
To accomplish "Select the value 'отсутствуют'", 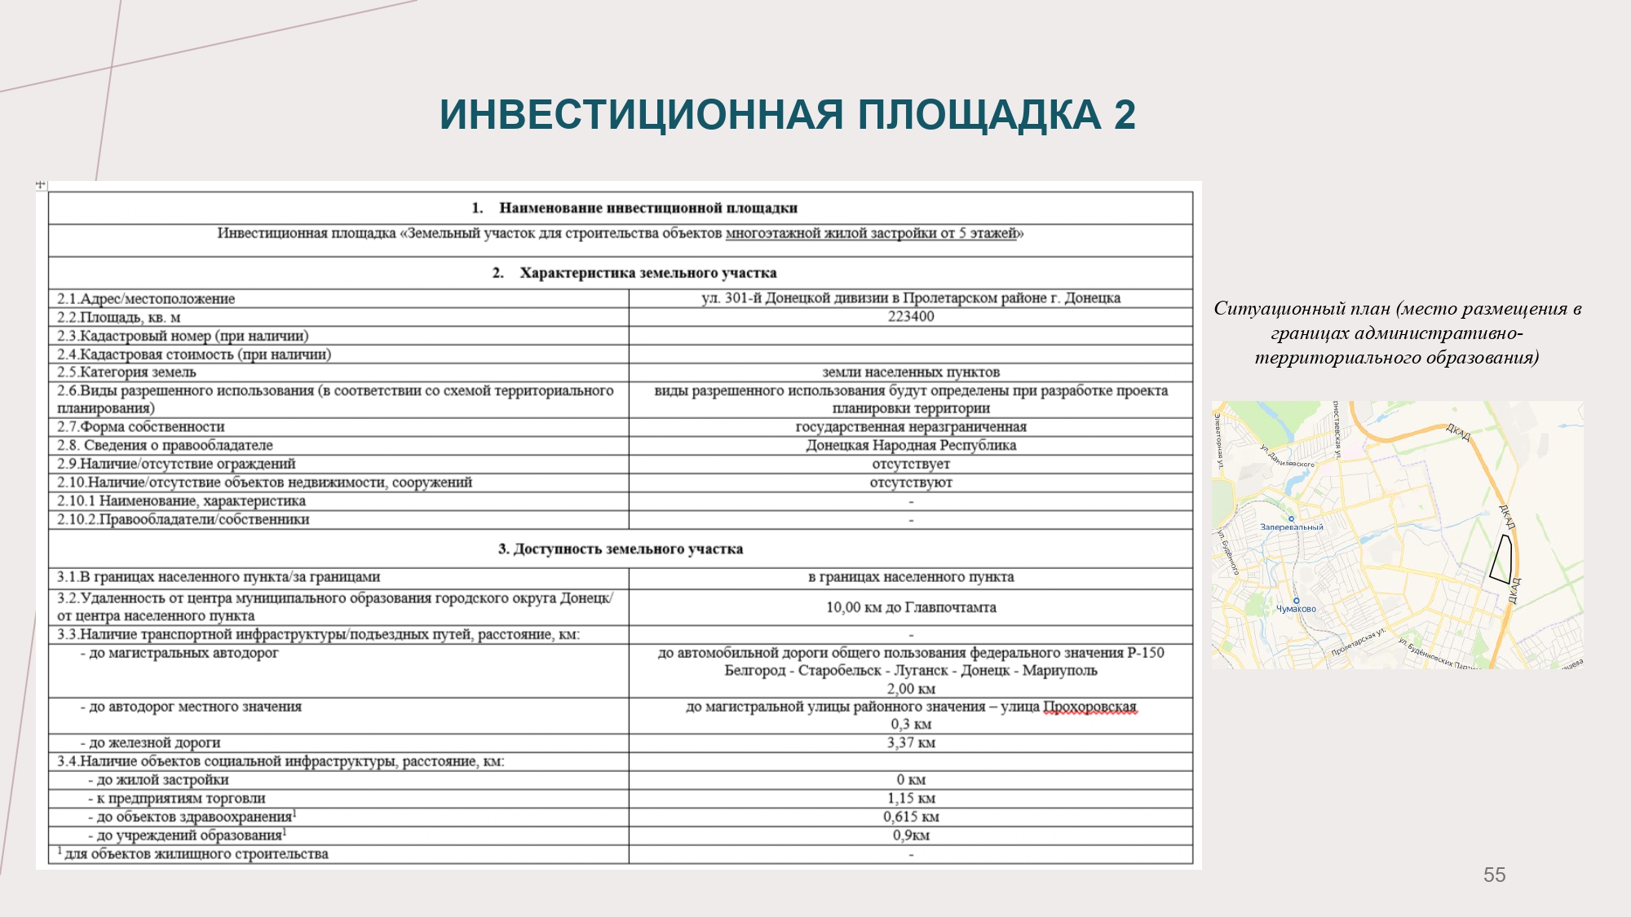I will (x=911, y=483).
